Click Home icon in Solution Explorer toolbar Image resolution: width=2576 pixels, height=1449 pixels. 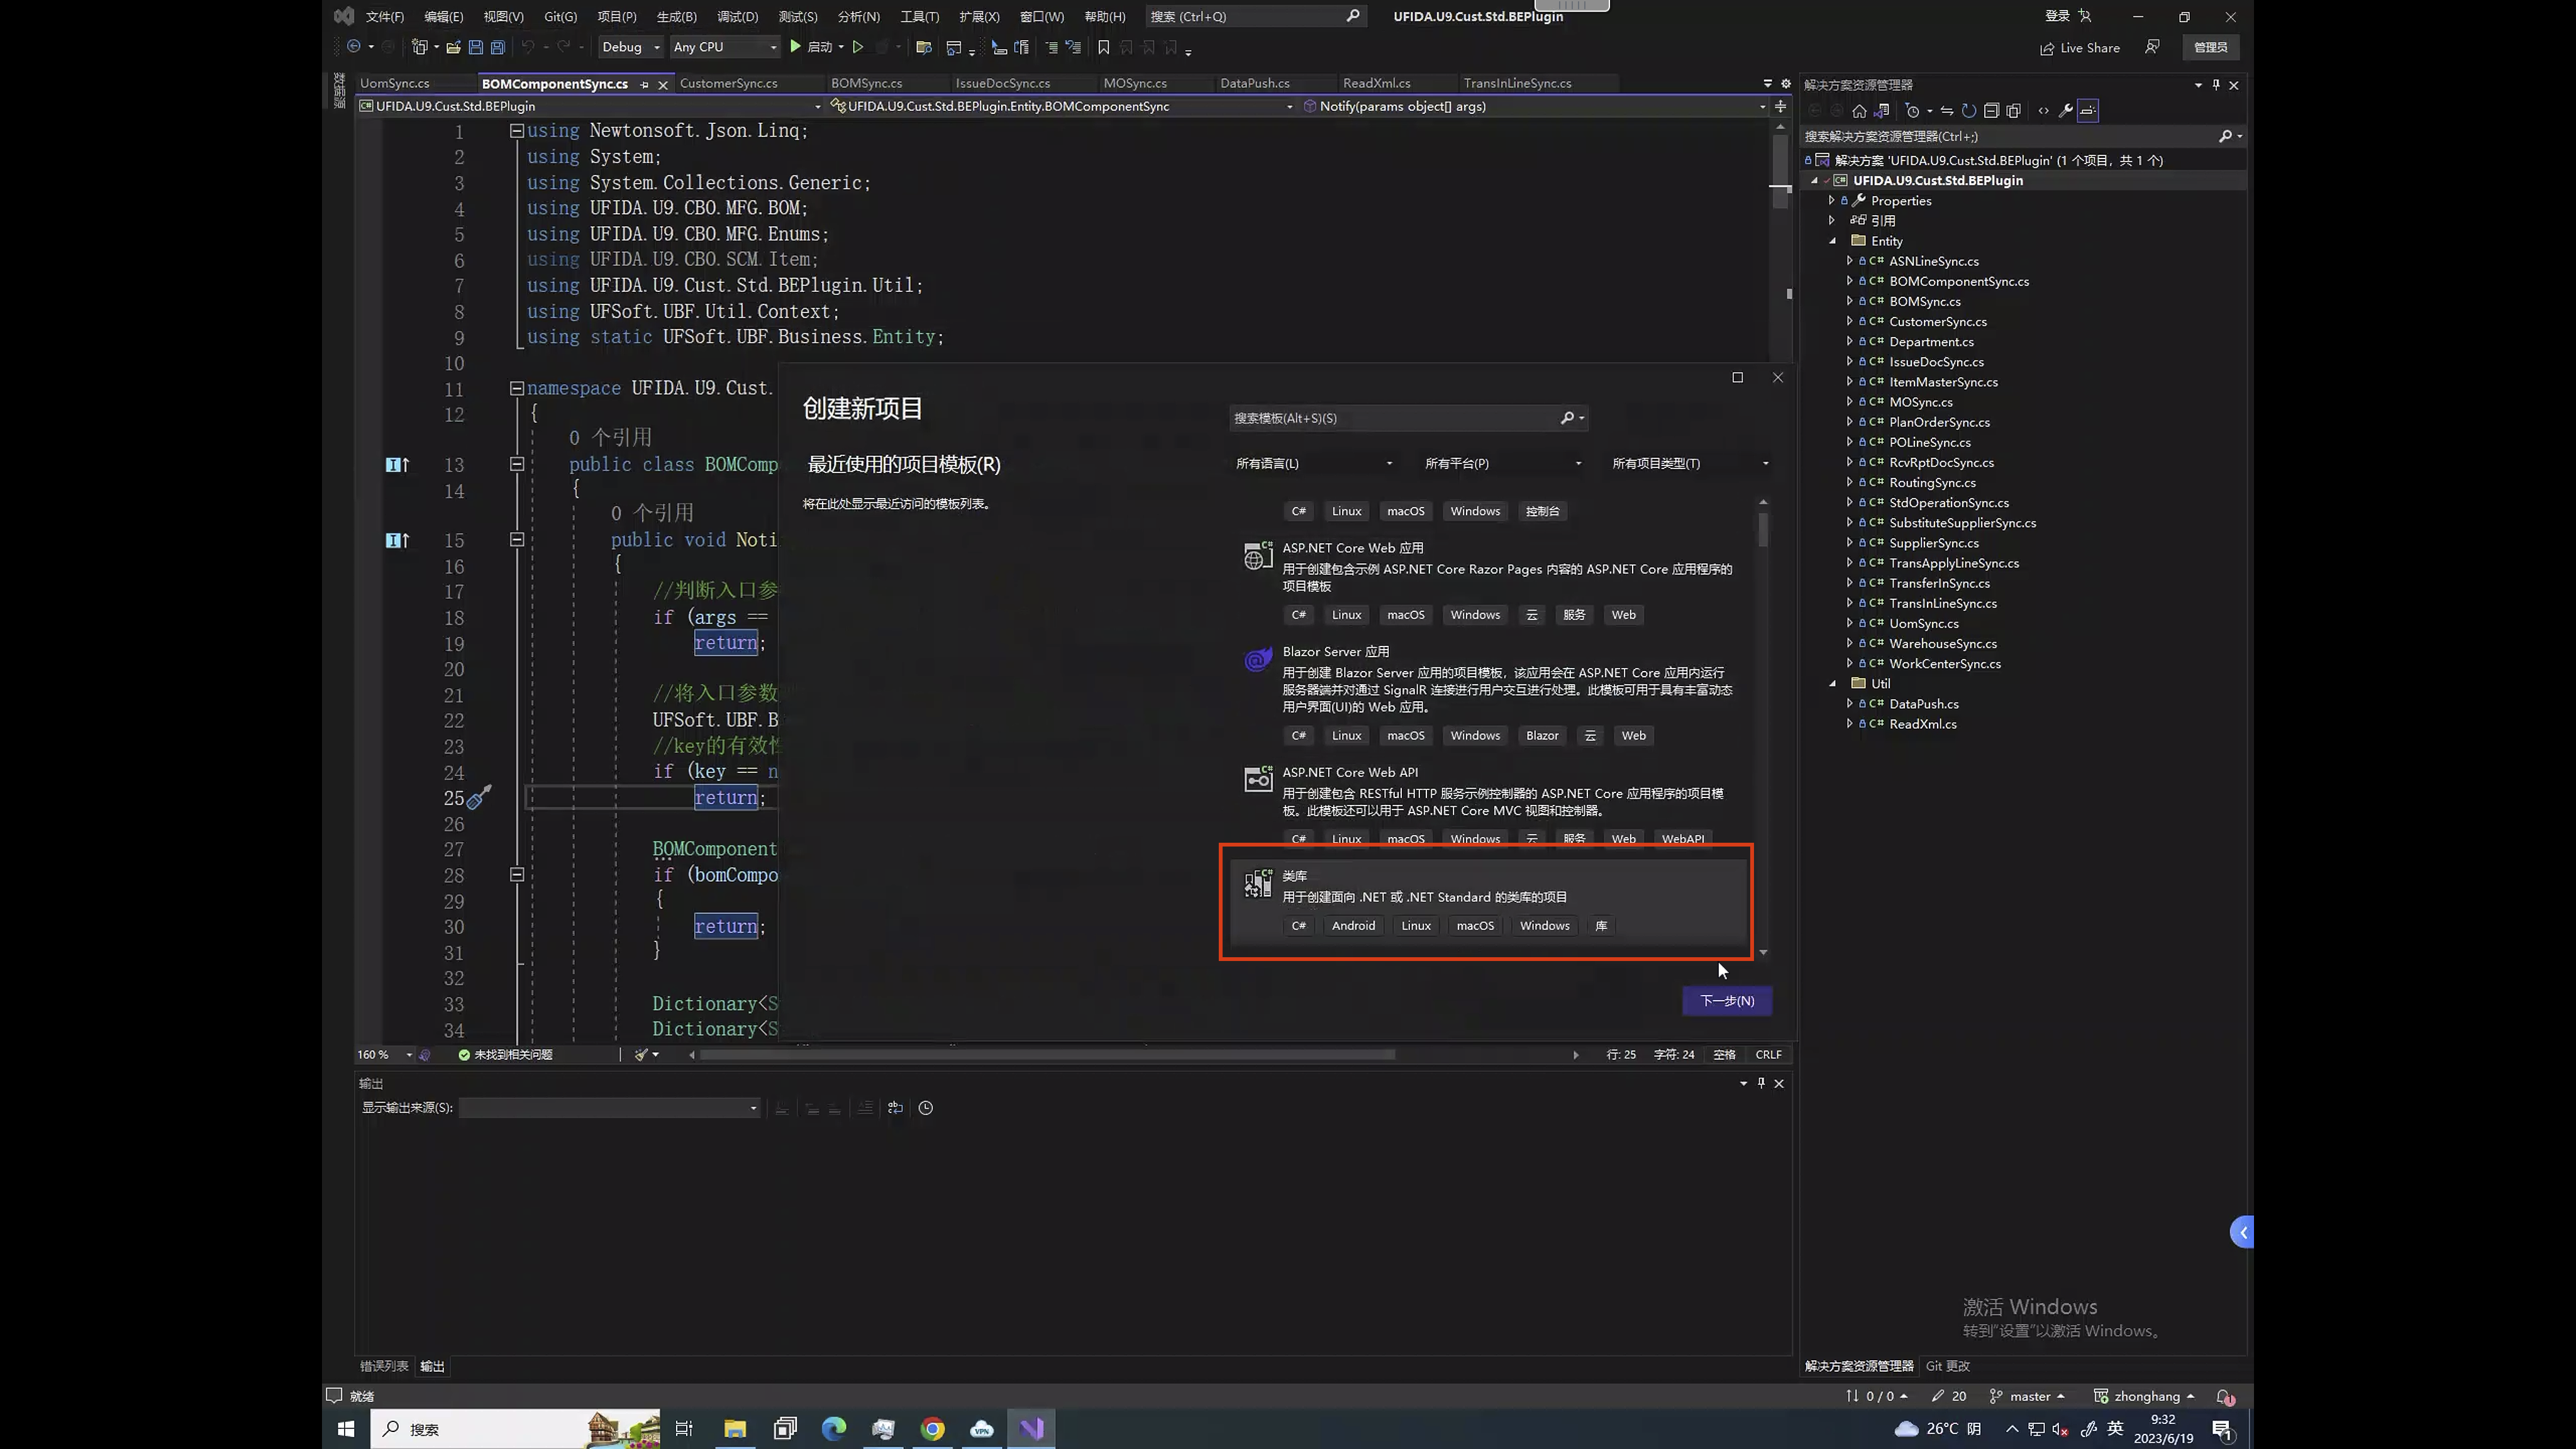point(1859,111)
